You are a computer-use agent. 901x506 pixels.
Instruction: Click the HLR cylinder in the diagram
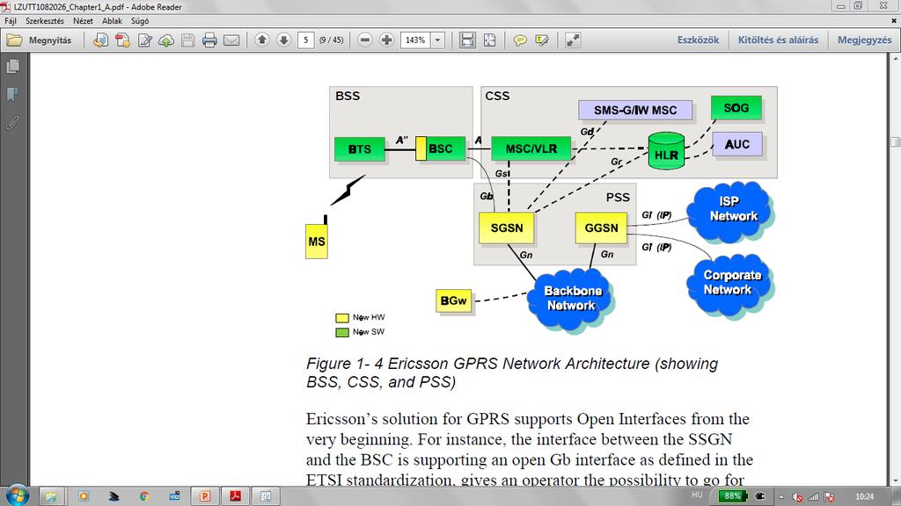tap(666, 151)
